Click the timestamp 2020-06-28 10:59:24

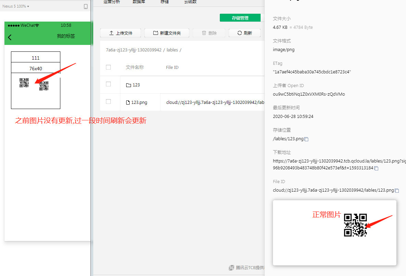[x=293, y=117]
